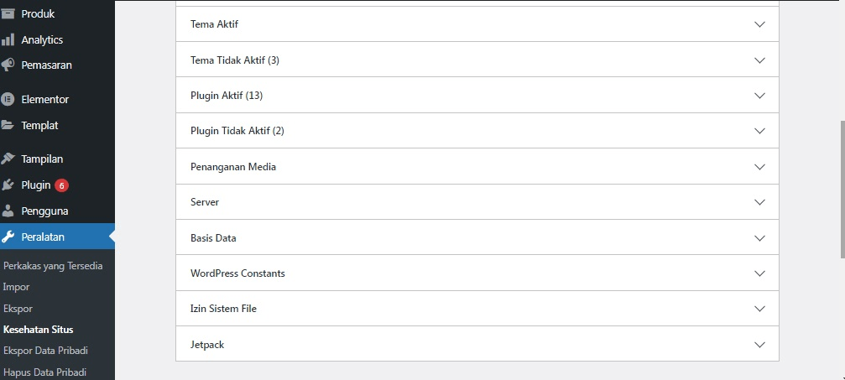Open Hapus Data Pribadi link
This screenshot has width=845, height=380.
(44, 372)
